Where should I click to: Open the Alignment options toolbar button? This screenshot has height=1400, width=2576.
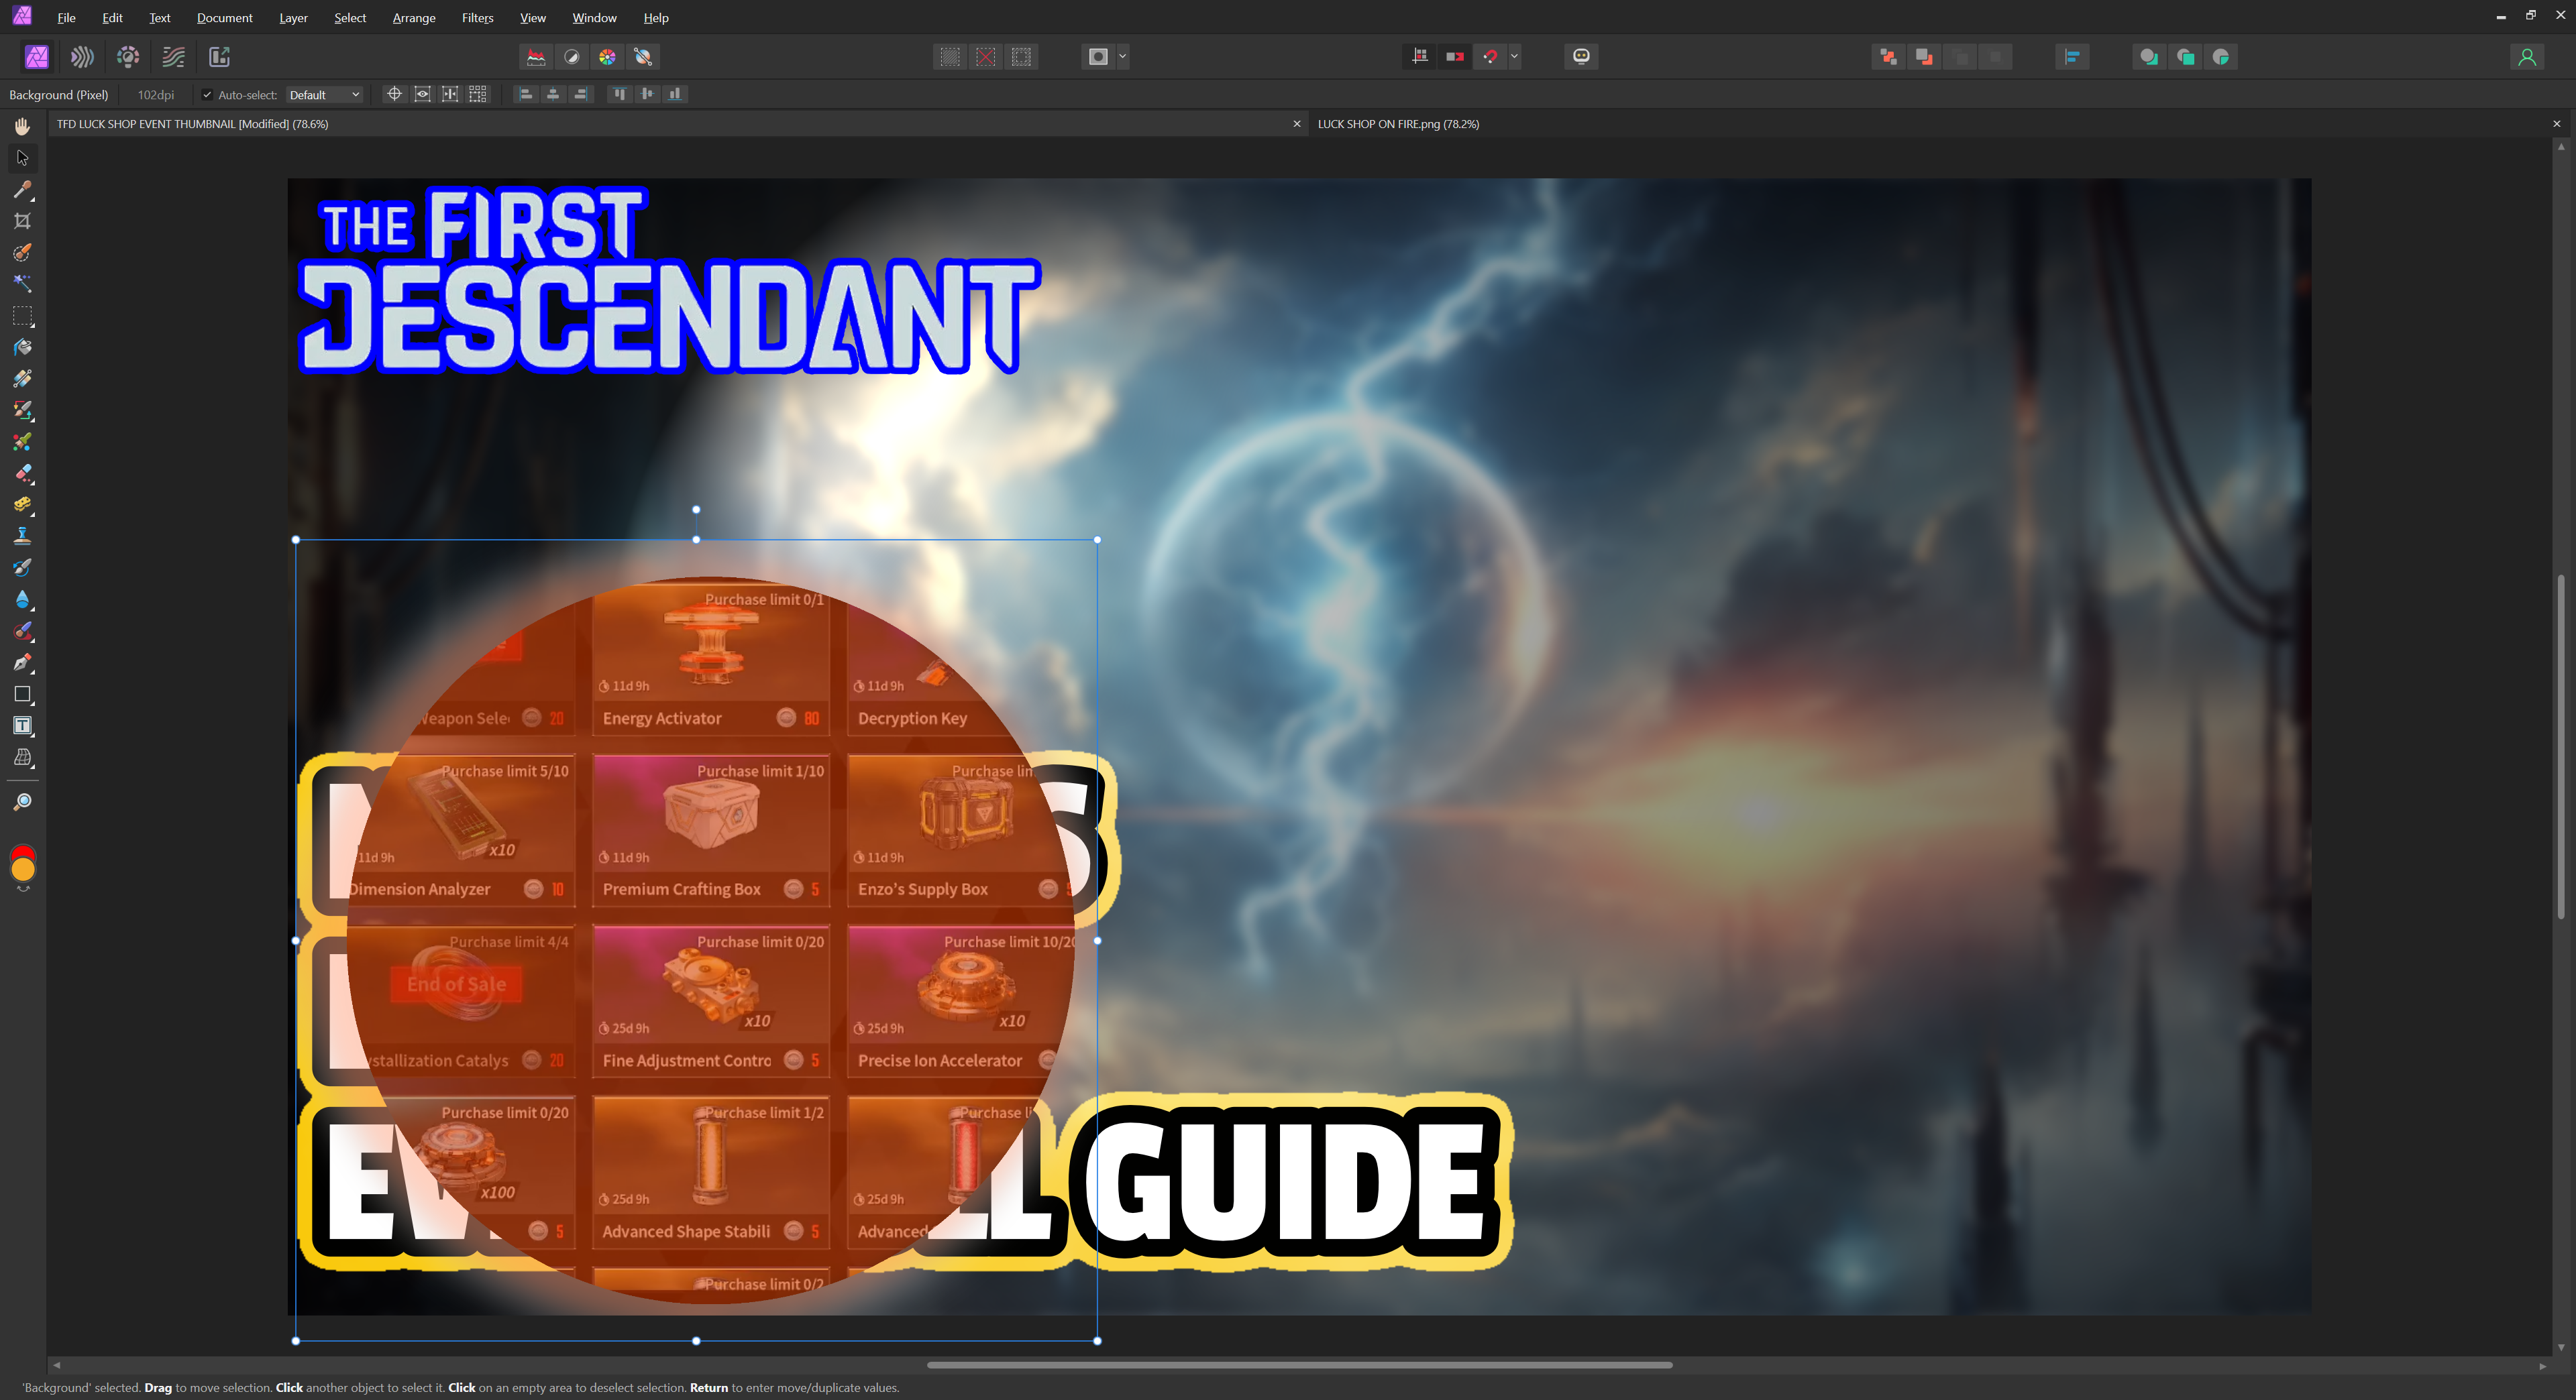[2072, 57]
